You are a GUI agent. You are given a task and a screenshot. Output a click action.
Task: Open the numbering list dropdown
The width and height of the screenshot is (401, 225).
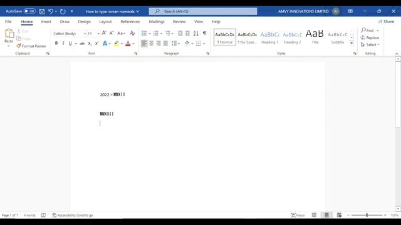(x=162, y=33)
